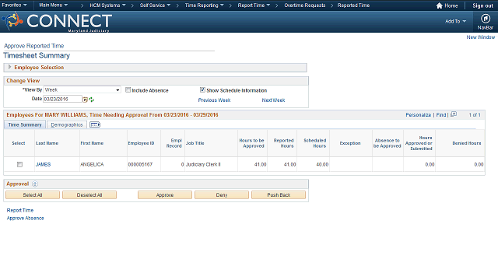Click the Find link
The width and height of the screenshot is (498, 280).
[441, 115]
